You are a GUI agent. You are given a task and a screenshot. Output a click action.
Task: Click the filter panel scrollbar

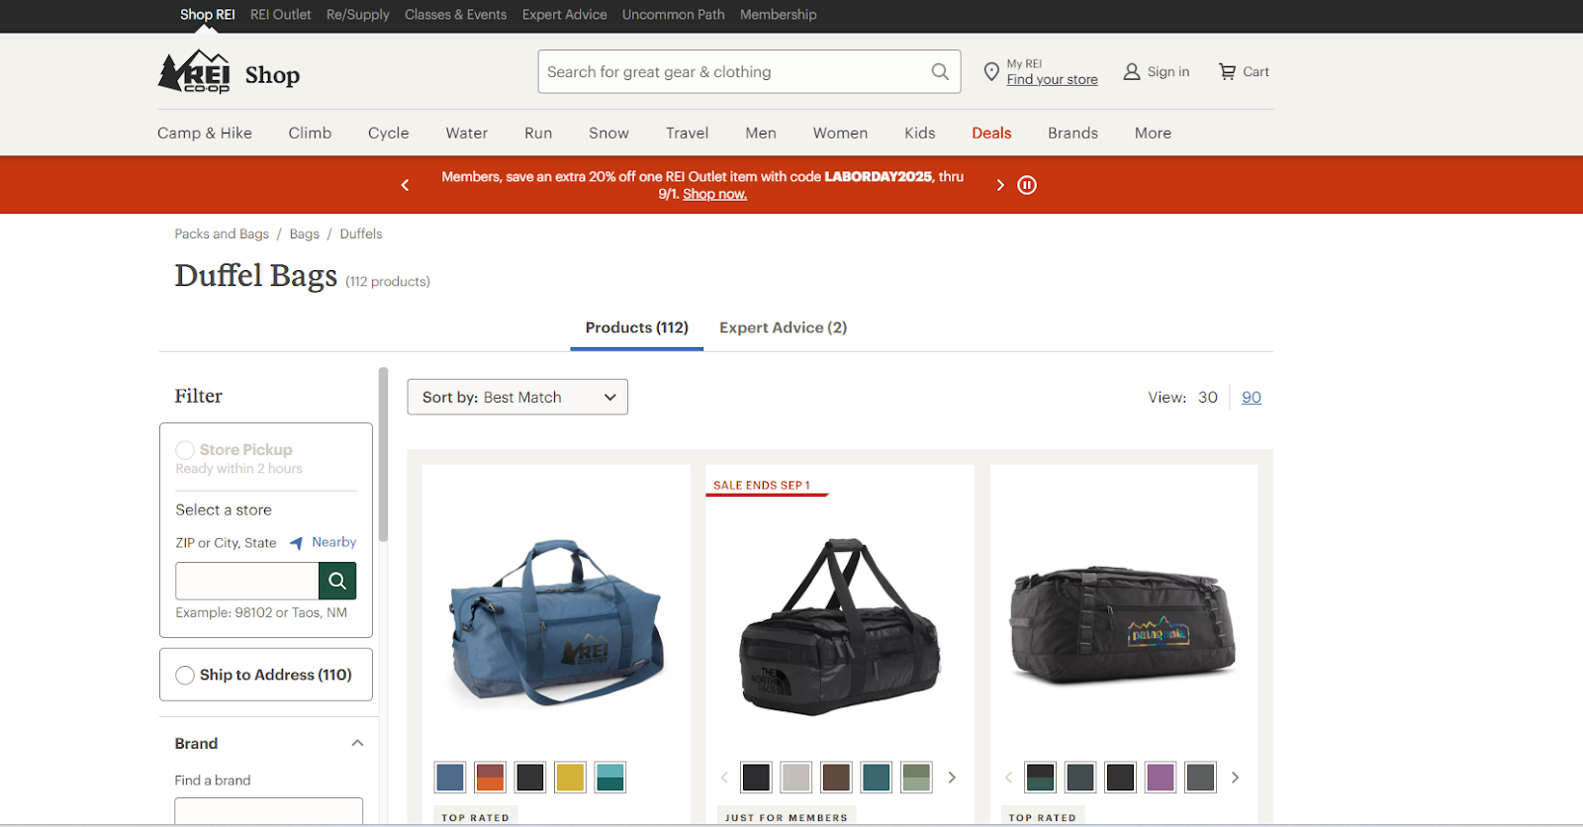point(383,455)
